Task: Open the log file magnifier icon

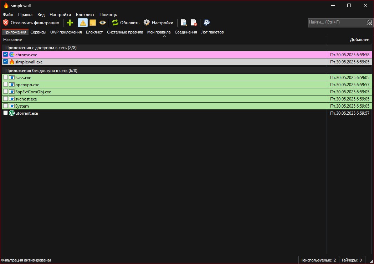Action: pyautogui.click(x=184, y=23)
